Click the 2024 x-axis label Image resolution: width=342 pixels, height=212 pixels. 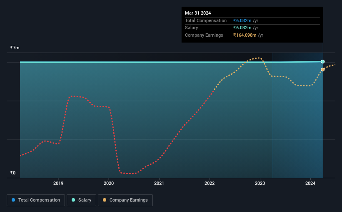[x=310, y=183]
